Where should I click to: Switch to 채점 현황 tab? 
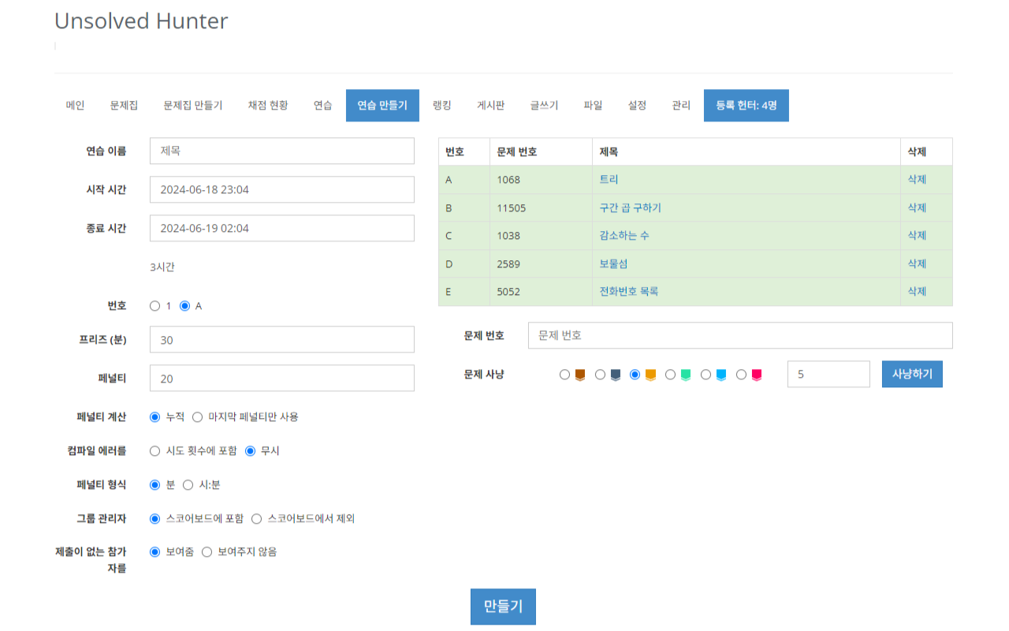pyautogui.click(x=268, y=105)
